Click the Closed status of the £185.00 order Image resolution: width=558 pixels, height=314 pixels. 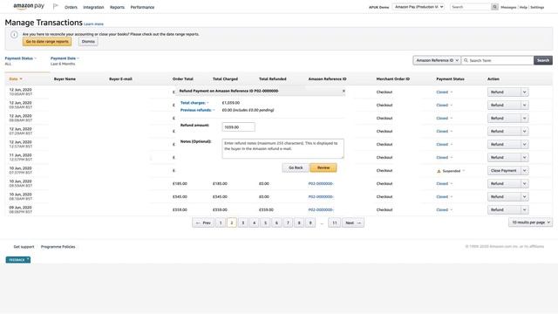click(x=442, y=184)
